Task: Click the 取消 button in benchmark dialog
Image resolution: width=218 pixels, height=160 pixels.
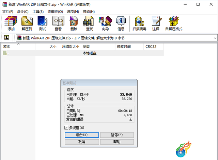Action: point(82,142)
